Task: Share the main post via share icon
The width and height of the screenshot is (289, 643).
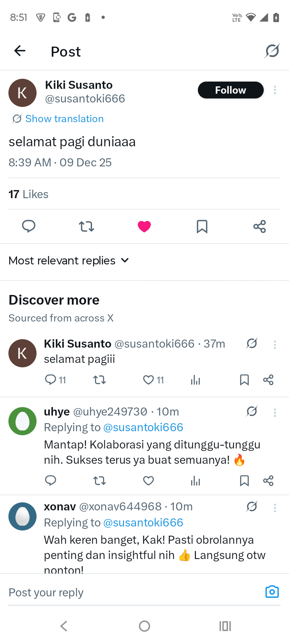Action: tap(260, 226)
